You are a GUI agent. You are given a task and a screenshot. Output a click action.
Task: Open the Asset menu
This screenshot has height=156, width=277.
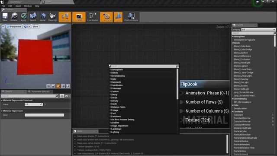pos(18,6)
